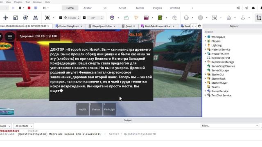Open the in-game hamburger menu button
The height and width of the screenshot is (147, 262).
pyautogui.click(x=10, y=36)
